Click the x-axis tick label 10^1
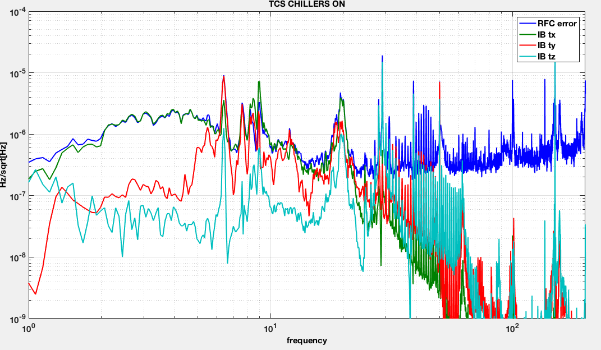The height and width of the screenshot is (350, 601). [x=270, y=328]
